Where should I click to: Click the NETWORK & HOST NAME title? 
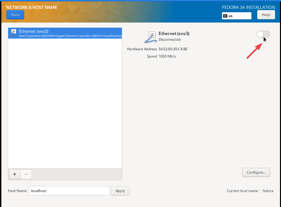32,7
